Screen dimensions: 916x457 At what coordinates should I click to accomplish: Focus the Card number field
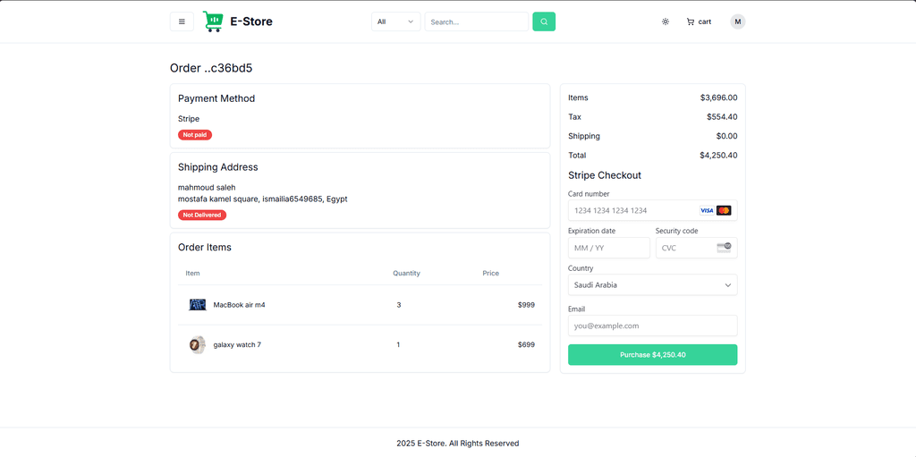(652, 210)
